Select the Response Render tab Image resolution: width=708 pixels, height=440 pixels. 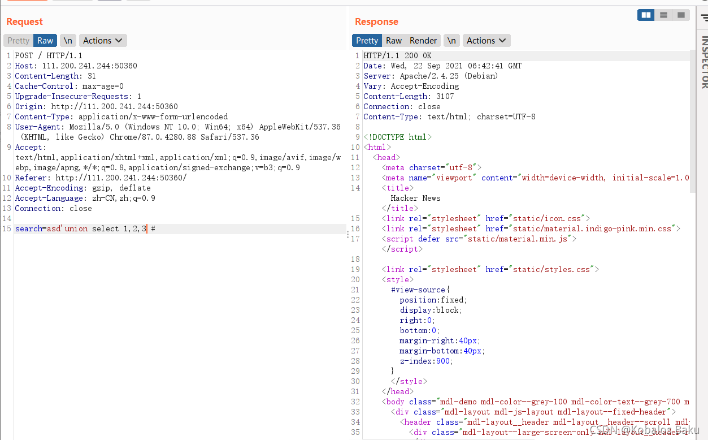[x=423, y=41]
